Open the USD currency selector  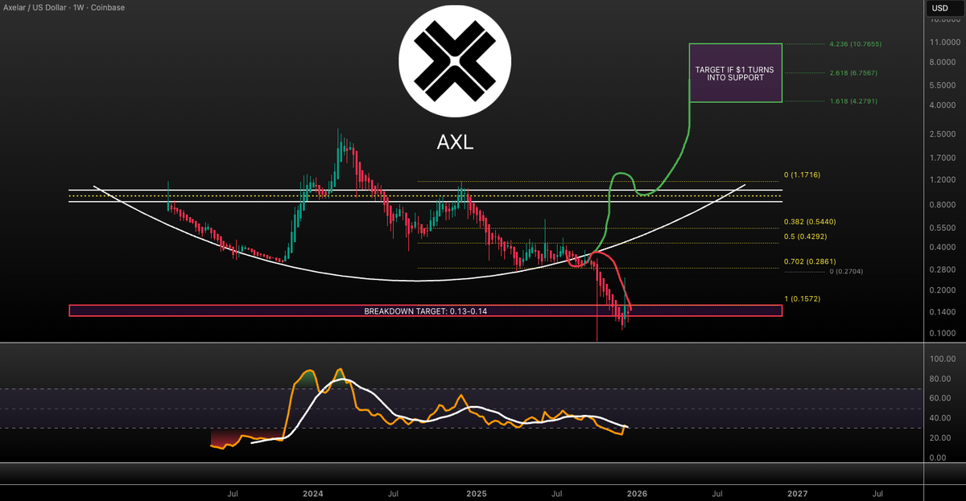tap(943, 9)
